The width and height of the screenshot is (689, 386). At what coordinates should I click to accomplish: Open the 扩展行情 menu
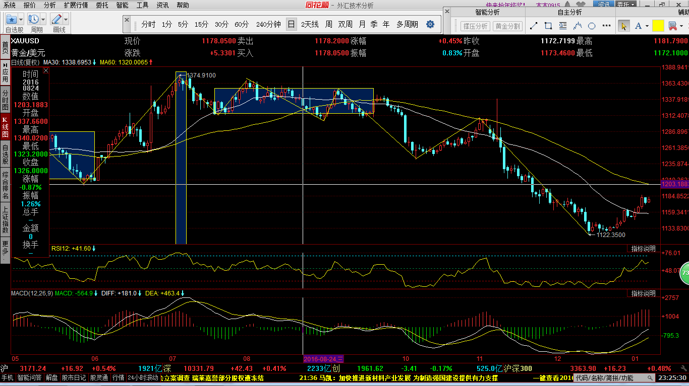[x=76, y=5]
